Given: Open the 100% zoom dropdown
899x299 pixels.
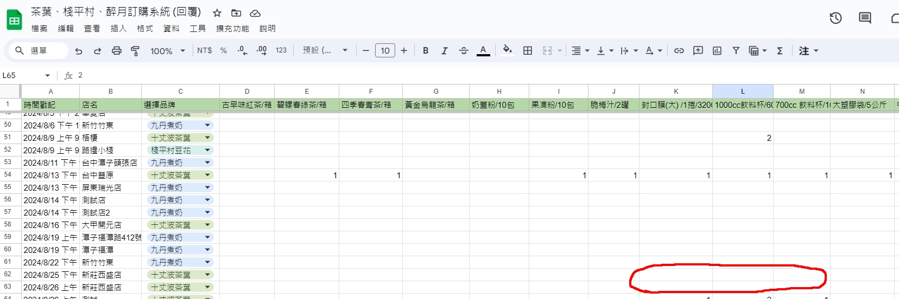Looking at the screenshot, I should tap(167, 51).
